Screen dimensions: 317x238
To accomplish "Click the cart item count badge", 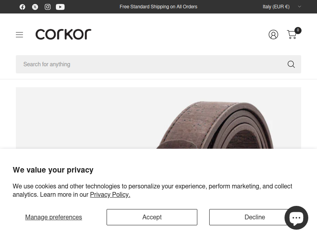I will click(298, 31).
